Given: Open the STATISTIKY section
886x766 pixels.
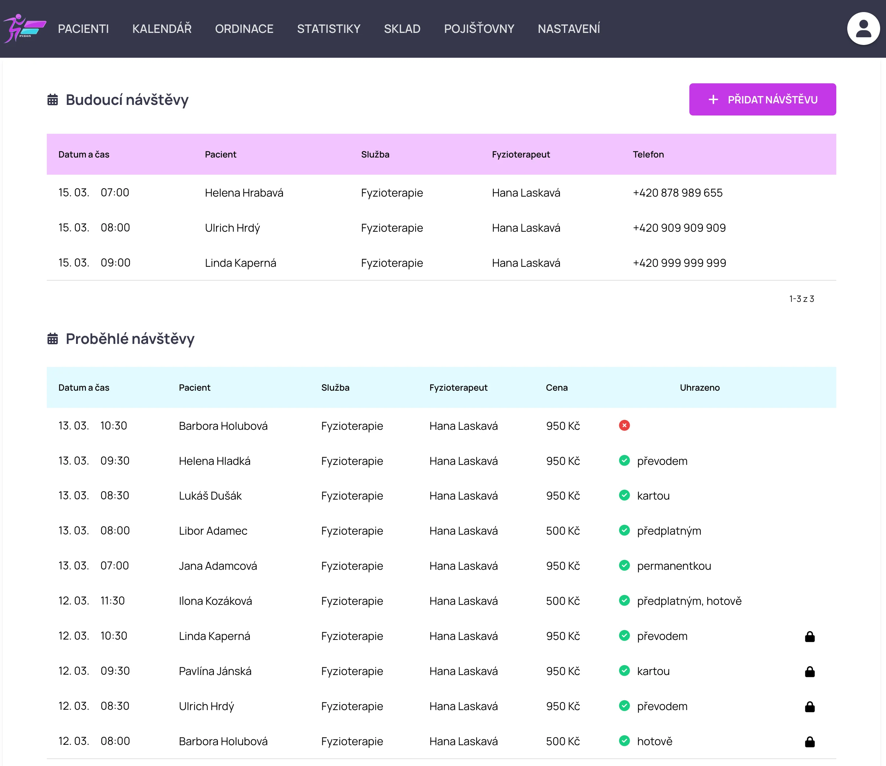Looking at the screenshot, I should (328, 29).
